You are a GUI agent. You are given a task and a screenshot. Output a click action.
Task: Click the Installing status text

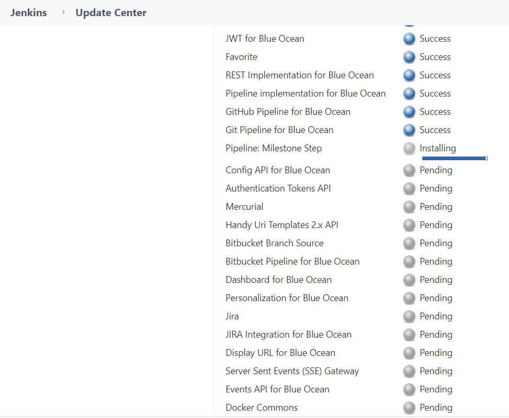pos(437,148)
